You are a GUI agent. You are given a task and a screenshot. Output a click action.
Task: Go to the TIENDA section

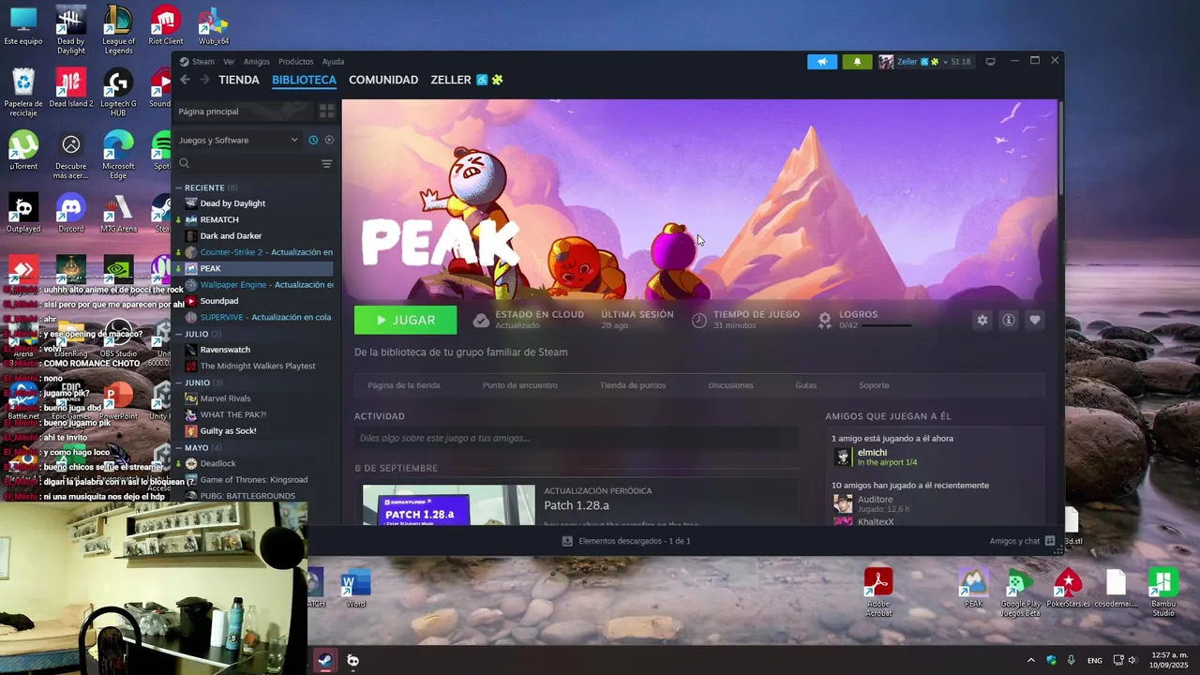239,81
